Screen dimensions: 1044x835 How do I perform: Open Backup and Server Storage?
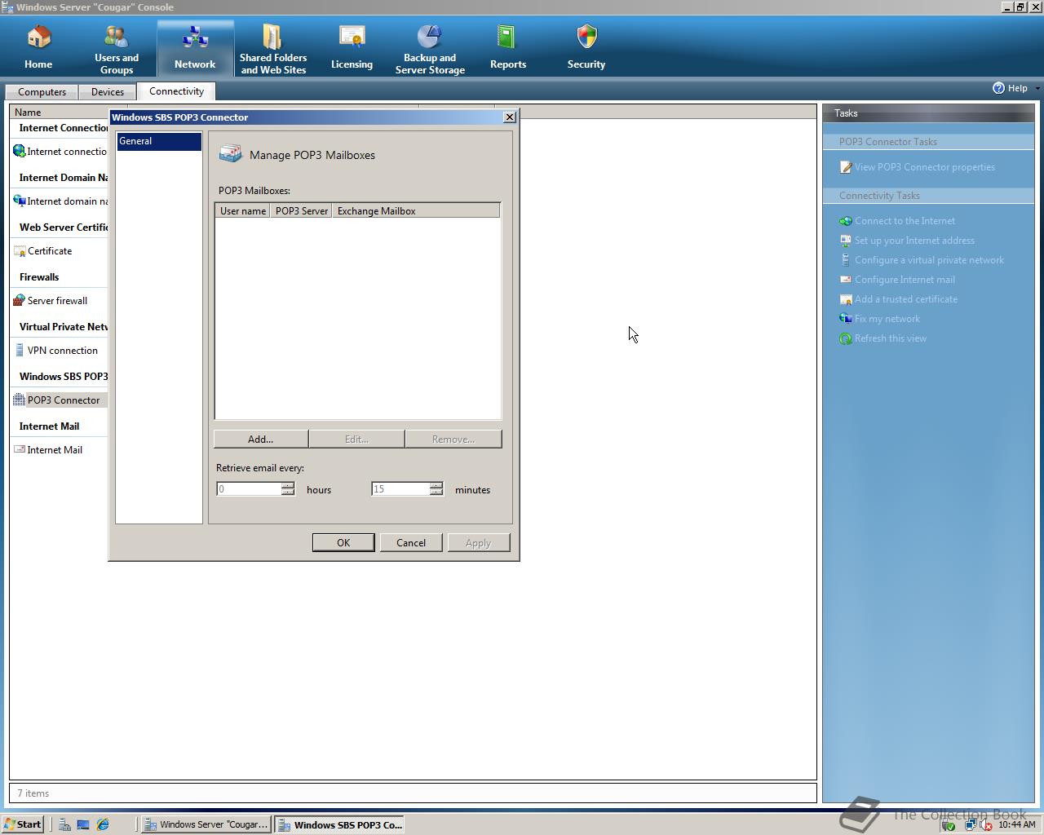click(x=430, y=47)
